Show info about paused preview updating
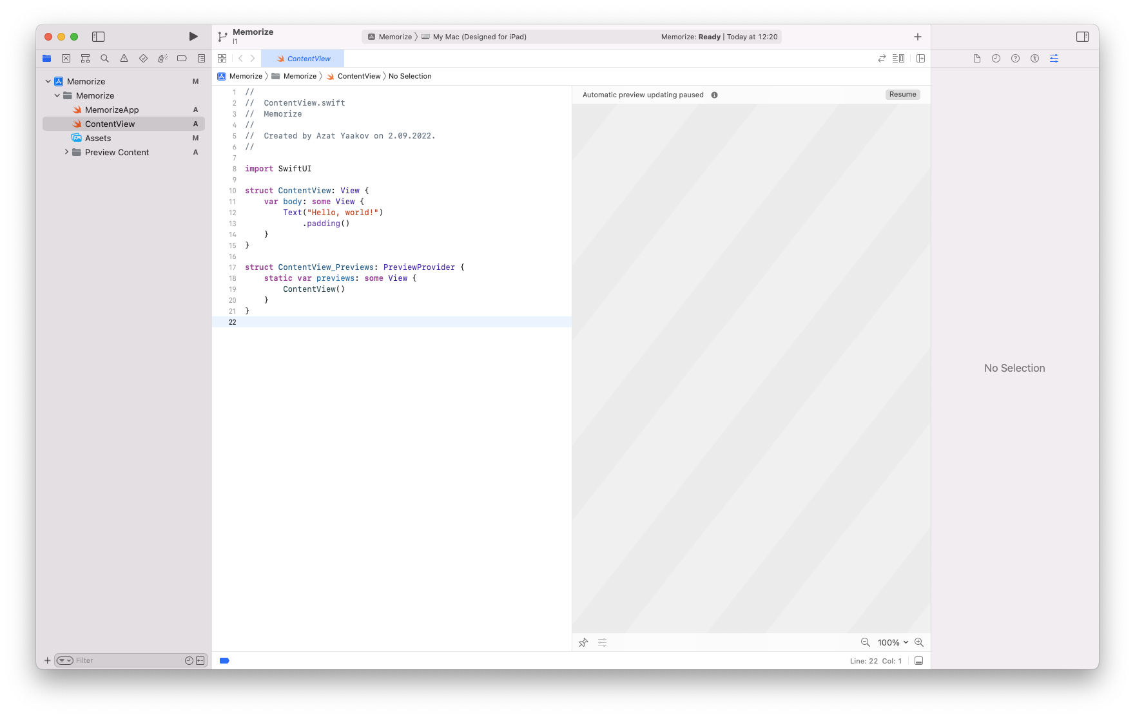The height and width of the screenshot is (717, 1135). point(714,95)
